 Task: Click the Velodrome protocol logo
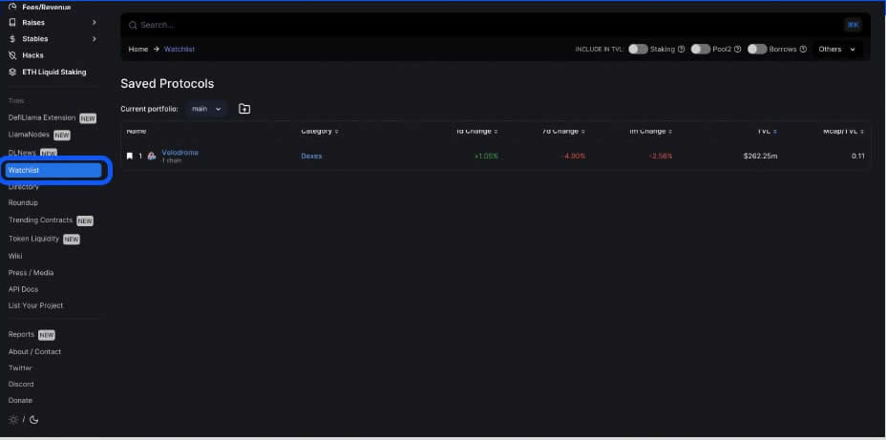point(152,156)
